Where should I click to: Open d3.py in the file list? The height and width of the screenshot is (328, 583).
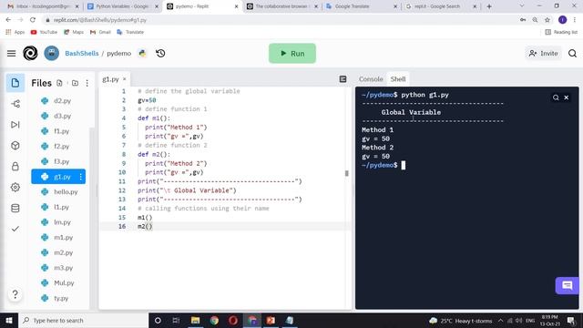coord(58,116)
